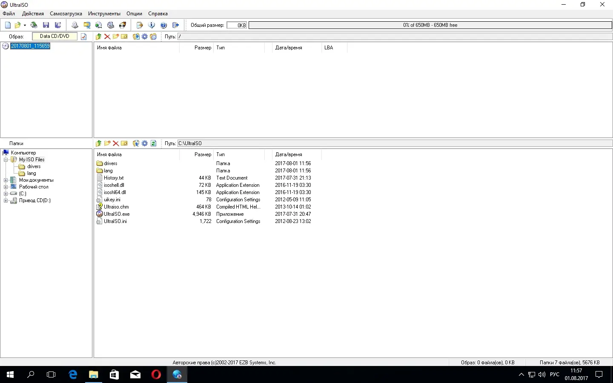Open the Опции menu
Image resolution: width=613 pixels, height=383 pixels.
135,14
